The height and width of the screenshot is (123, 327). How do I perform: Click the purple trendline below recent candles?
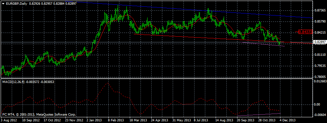point(264,44)
